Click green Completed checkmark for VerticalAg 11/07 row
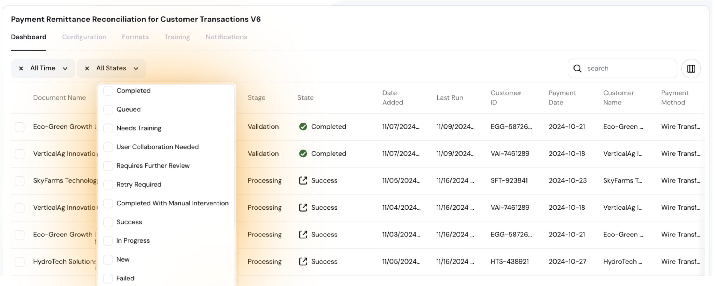 tap(303, 153)
